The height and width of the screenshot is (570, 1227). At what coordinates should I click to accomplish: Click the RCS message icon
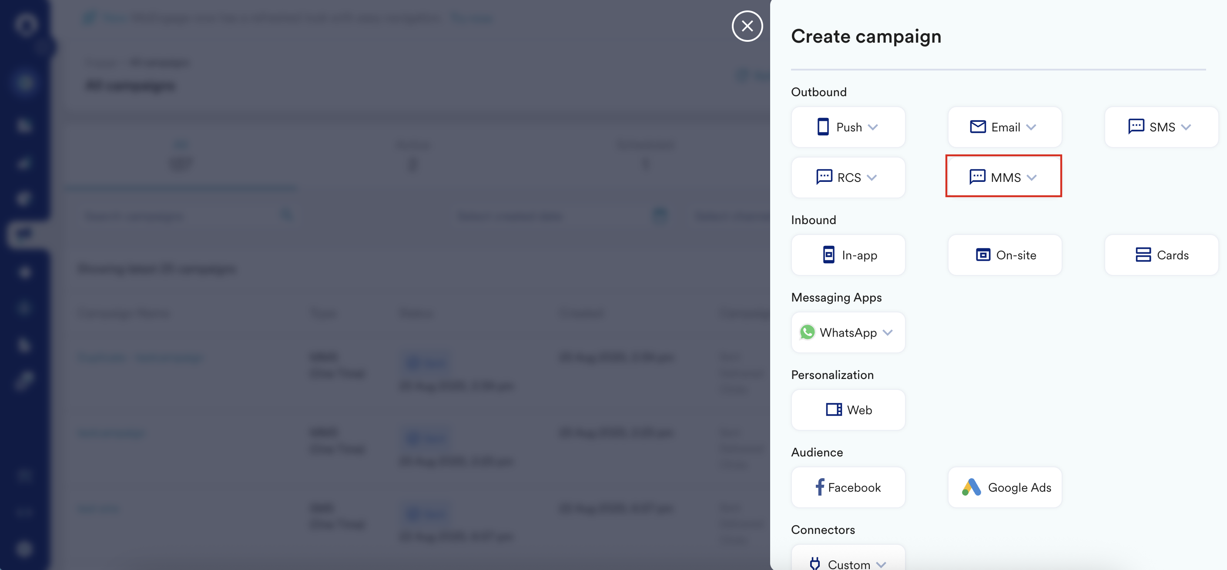pos(824,177)
